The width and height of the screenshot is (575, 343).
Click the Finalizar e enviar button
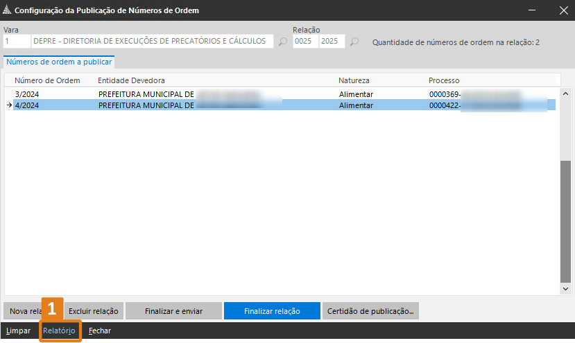[173, 310]
